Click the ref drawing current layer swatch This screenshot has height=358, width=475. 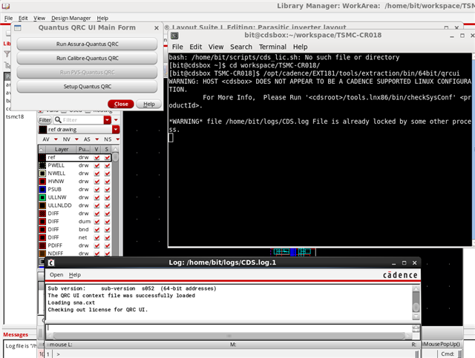(x=43, y=130)
